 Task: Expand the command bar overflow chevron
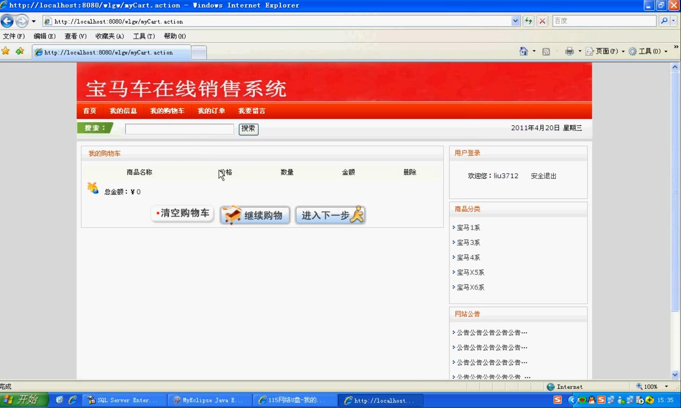click(x=676, y=47)
